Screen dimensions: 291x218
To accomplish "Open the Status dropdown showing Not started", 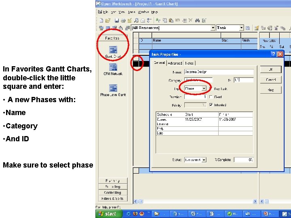I will [x=204, y=160].
